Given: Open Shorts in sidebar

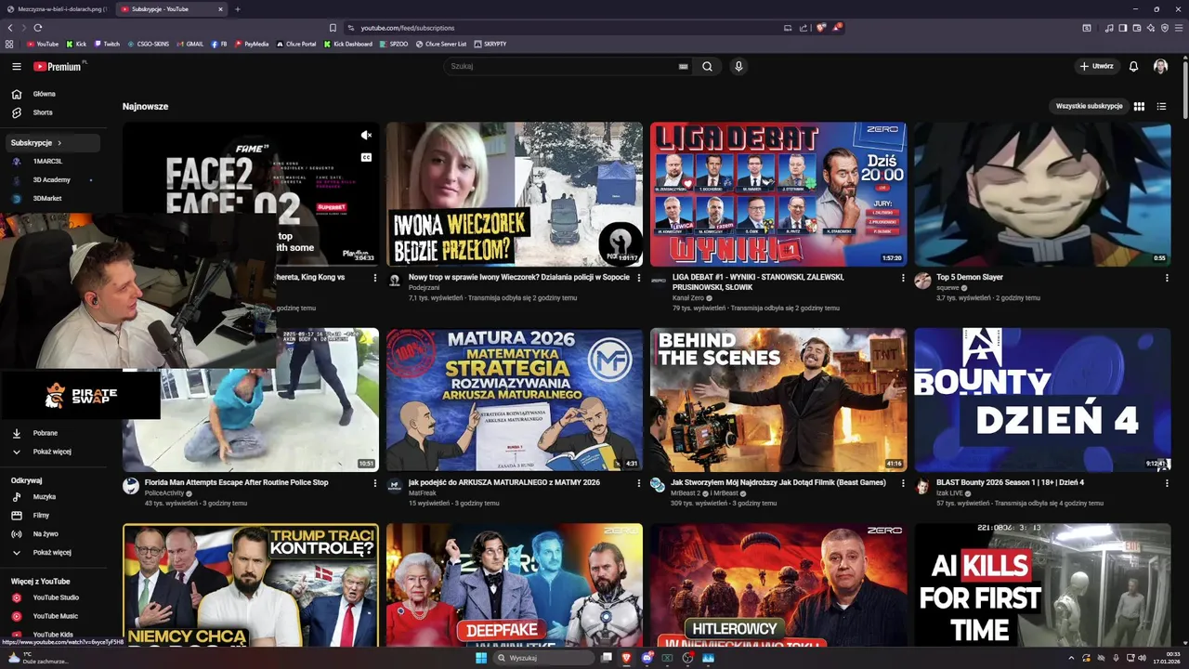Looking at the screenshot, I should tap(52, 112).
